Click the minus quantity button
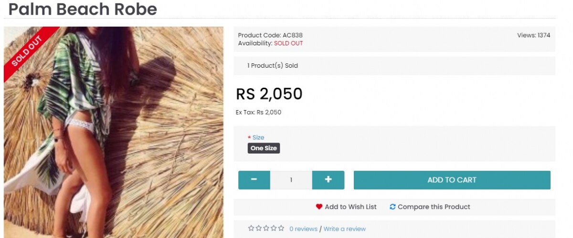 (x=254, y=180)
